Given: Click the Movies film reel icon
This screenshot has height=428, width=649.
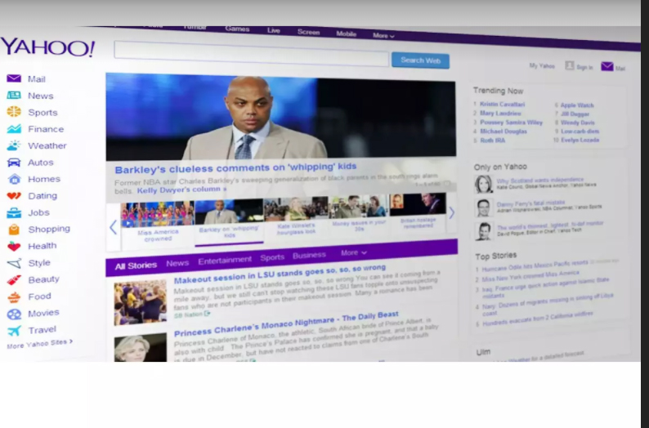Looking at the screenshot, I should [14, 314].
